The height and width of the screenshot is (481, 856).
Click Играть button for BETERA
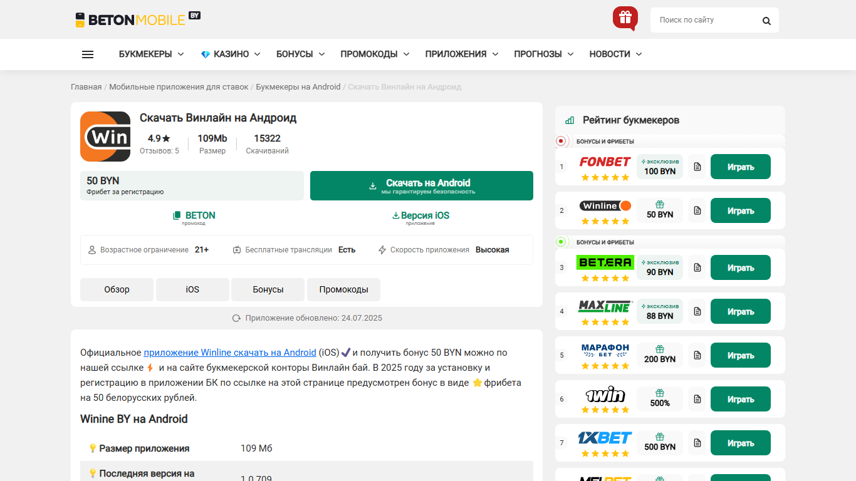click(741, 267)
